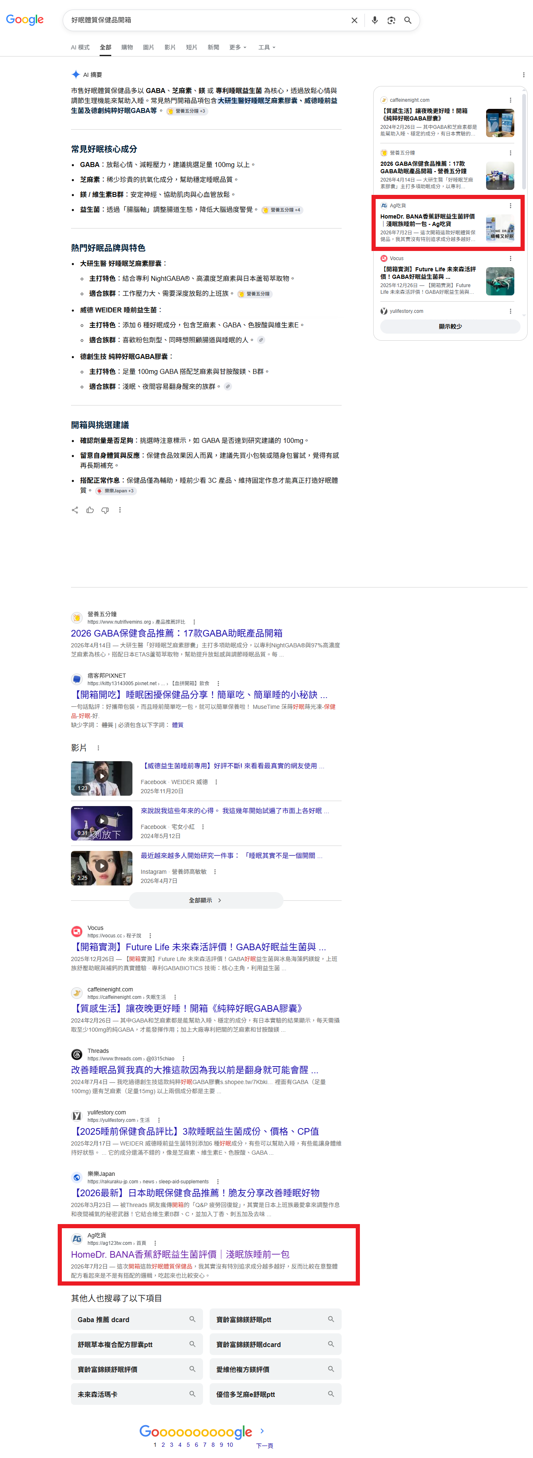Image resolution: width=533 pixels, height=1458 pixels.
Task: Share the AI overview
Action: pyautogui.click(x=75, y=510)
